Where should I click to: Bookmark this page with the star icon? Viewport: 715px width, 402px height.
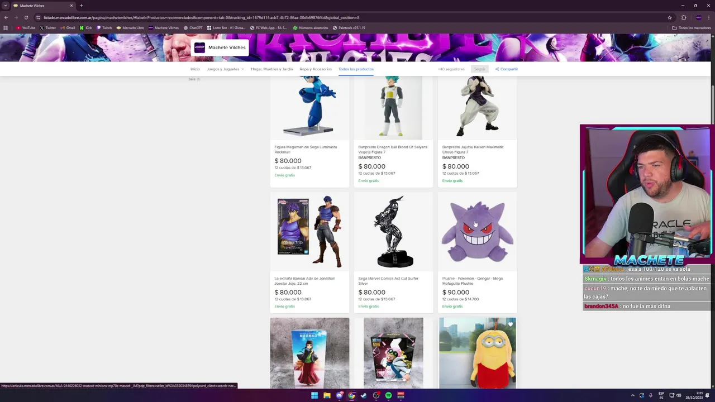(x=670, y=17)
